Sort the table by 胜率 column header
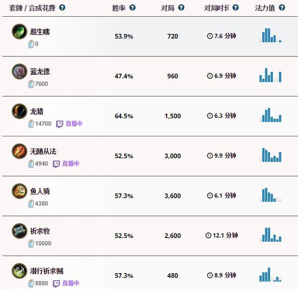The image size is (298, 289). coord(119,8)
